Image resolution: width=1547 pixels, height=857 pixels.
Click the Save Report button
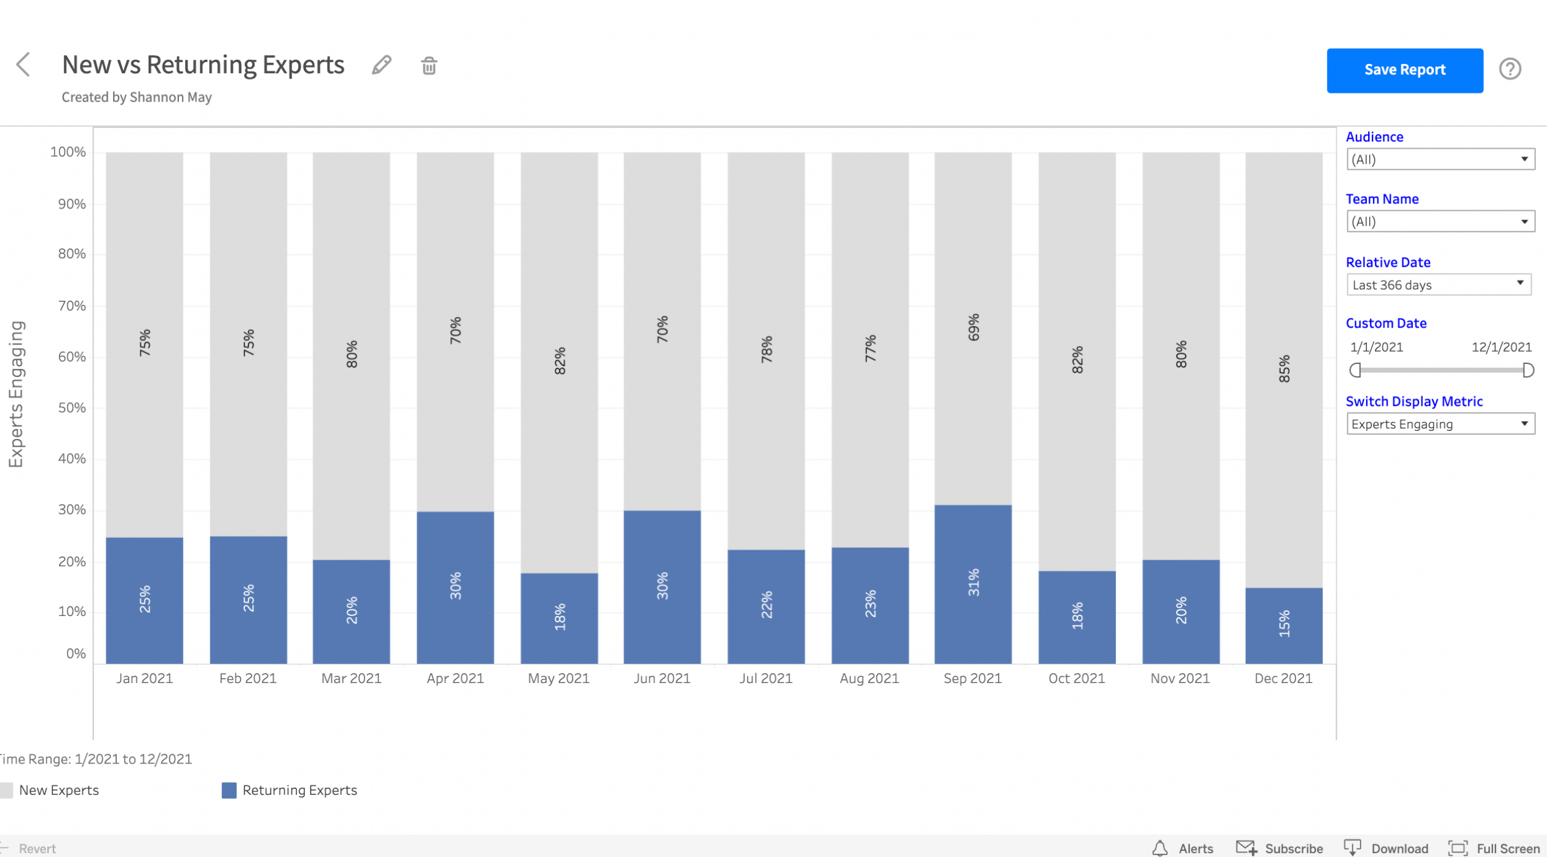pos(1404,69)
